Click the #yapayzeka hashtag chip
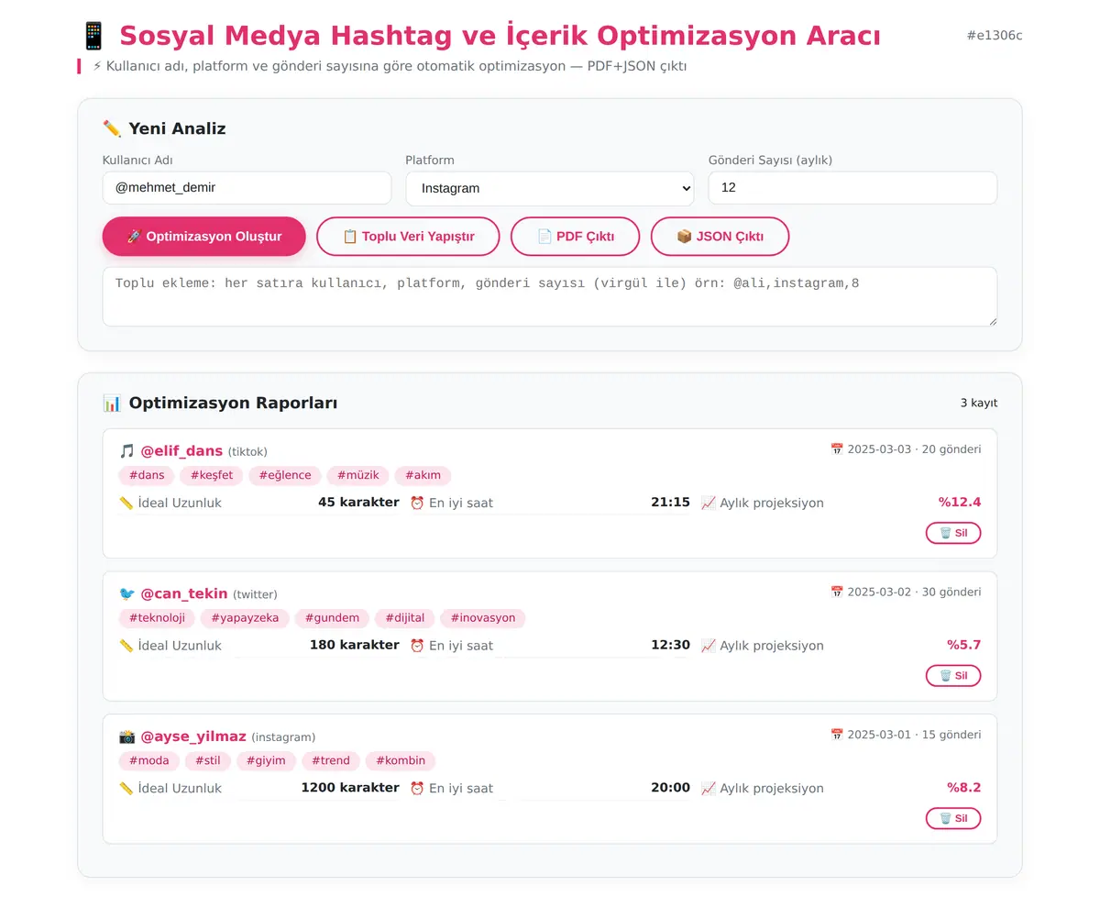This screenshot has height=919, width=1100. coord(245,618)
